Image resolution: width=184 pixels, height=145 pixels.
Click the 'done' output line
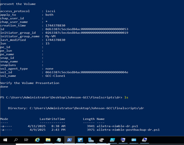pos(4,87)
